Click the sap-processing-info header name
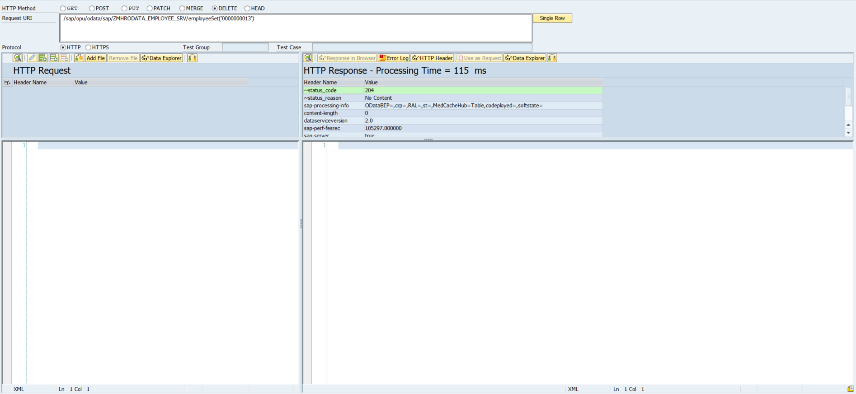856x394 pixels. (326, 106)
